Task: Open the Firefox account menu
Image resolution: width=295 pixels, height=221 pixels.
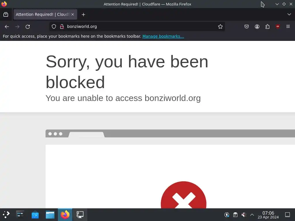Action: 257,26
